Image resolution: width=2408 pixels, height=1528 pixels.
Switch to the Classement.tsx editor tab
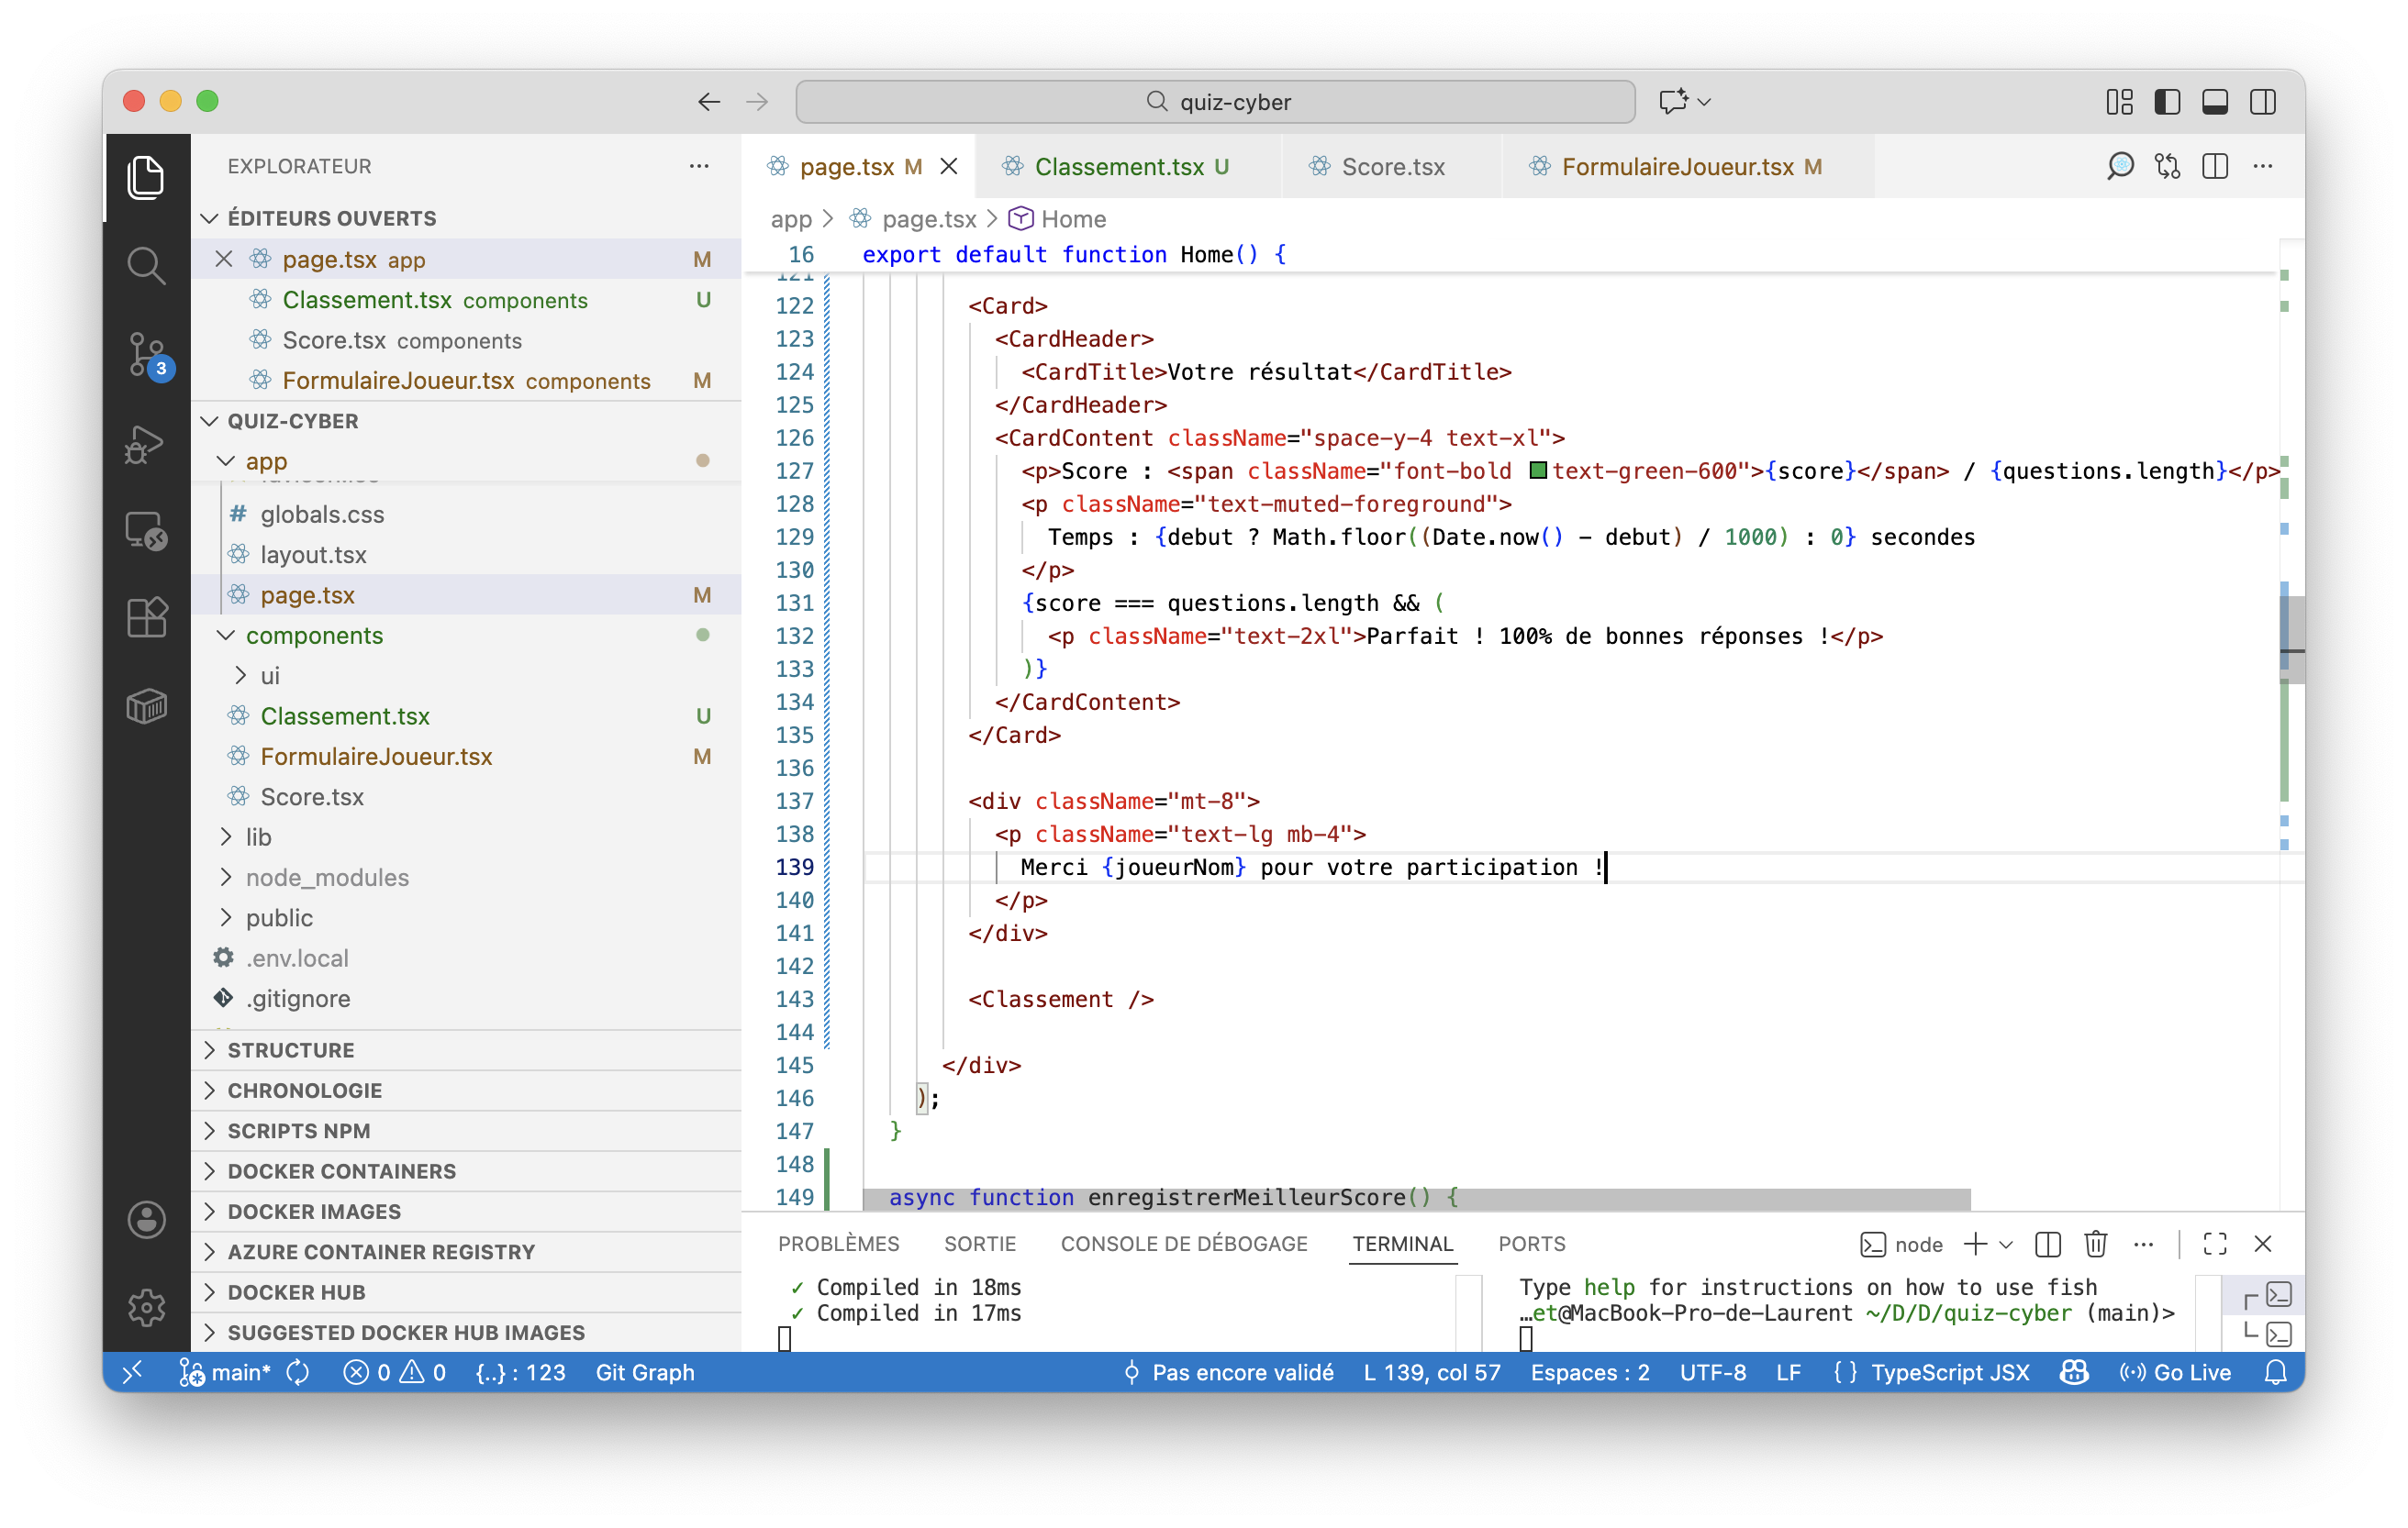coord(1118,167)
